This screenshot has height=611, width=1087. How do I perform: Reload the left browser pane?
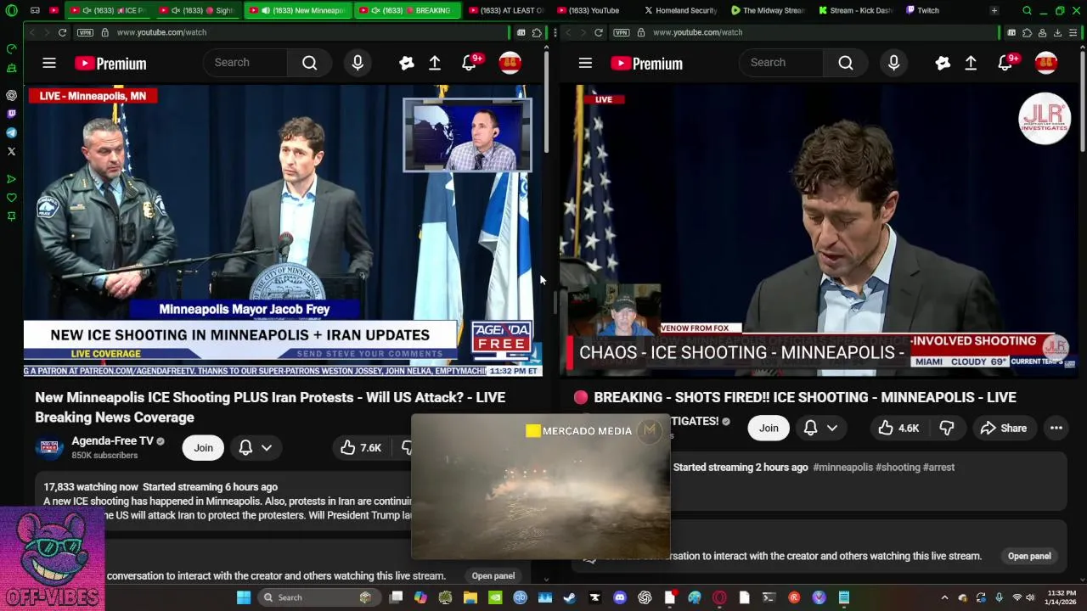[x=62, y=32]
